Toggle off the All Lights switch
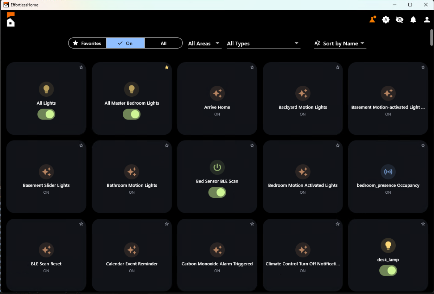434x294 pixels. click(46, 114)
